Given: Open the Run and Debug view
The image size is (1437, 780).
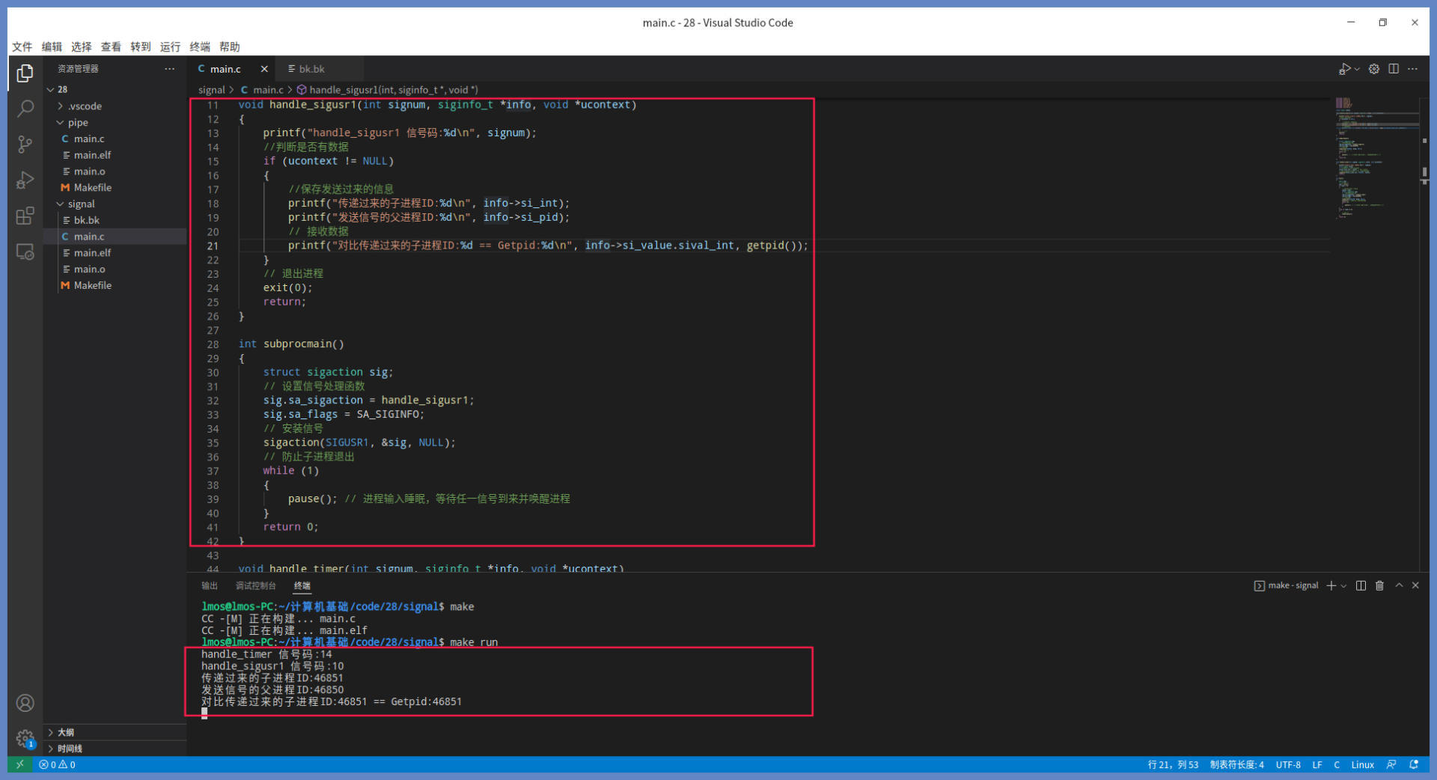Looking at the screenshot, I should [25, 180].
